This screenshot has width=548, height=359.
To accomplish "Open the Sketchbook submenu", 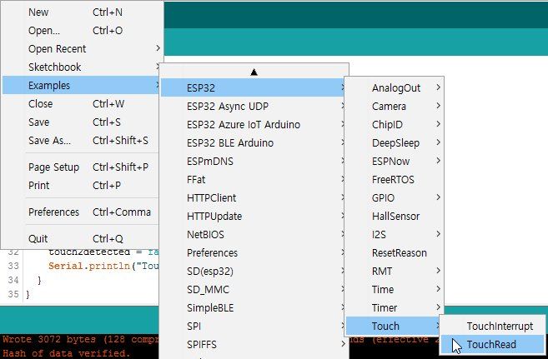I will (82, 67).
